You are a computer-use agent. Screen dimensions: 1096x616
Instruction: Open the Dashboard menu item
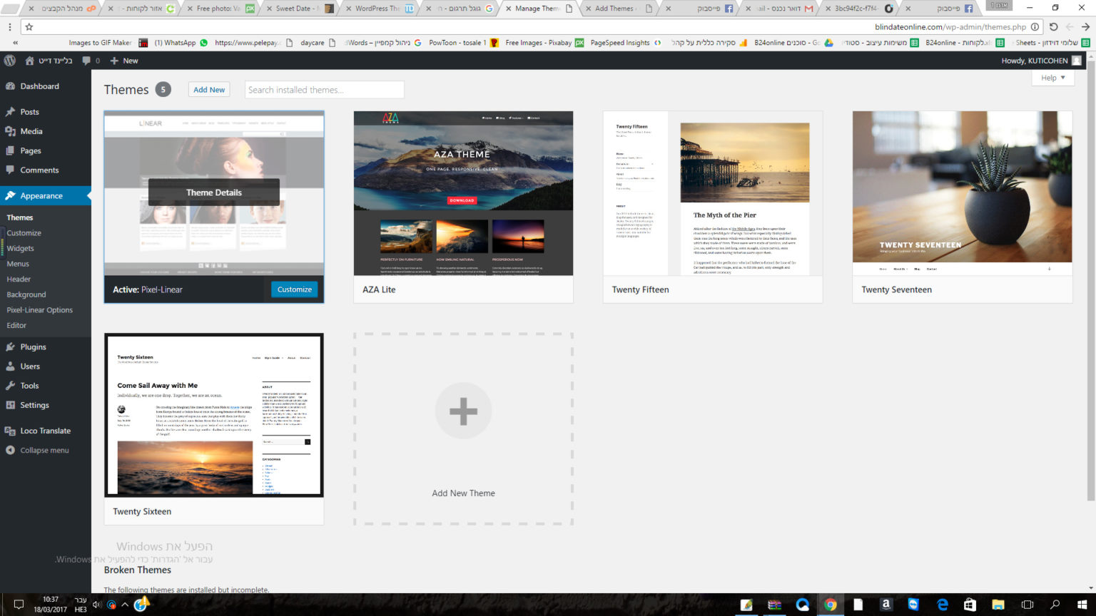pos(39,86)
